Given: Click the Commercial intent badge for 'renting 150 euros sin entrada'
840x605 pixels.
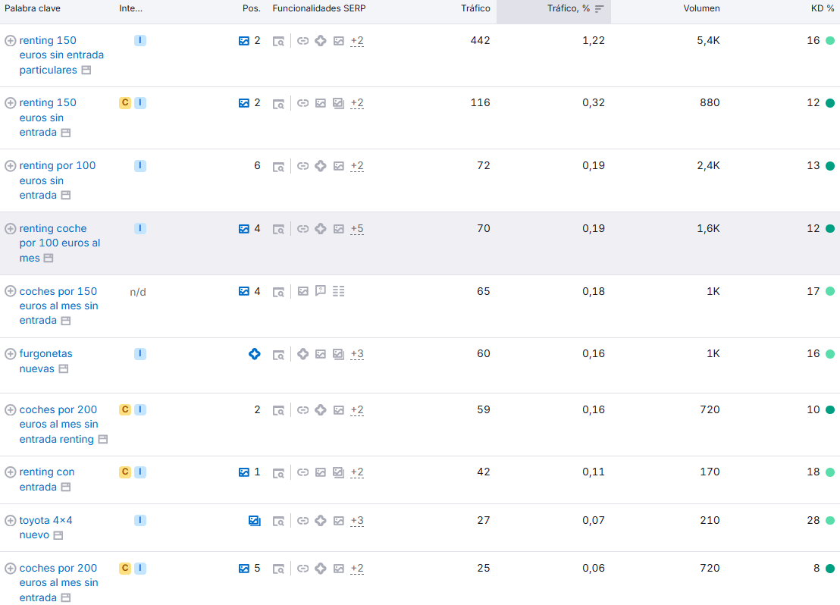Looking at the screenshot, I should click(125, 103).
